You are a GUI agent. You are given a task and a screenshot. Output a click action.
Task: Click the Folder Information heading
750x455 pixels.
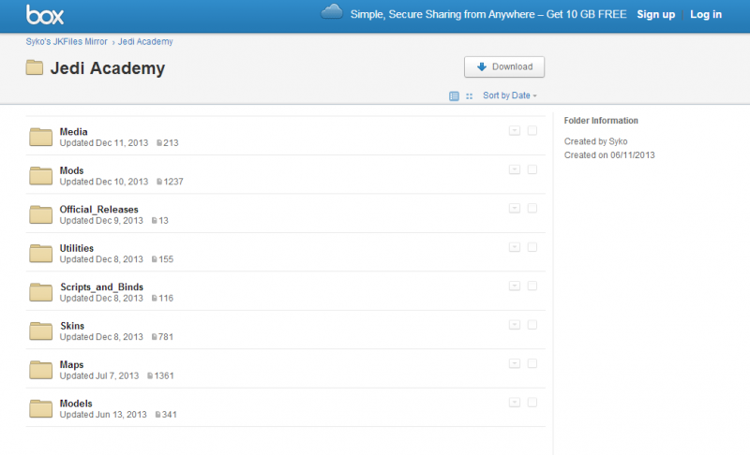click(x=601, y=121)
